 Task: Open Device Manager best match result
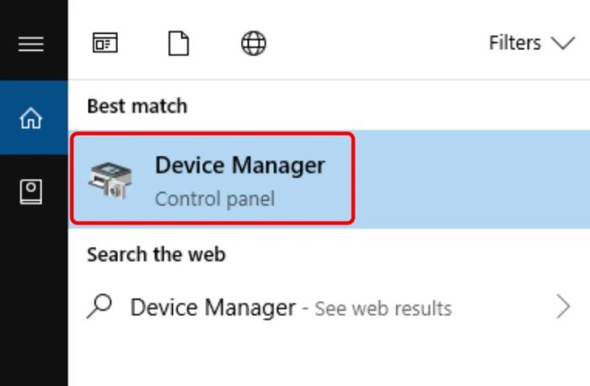330,179
